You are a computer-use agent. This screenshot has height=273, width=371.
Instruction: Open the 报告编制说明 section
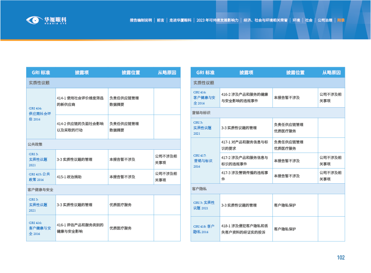140,20
